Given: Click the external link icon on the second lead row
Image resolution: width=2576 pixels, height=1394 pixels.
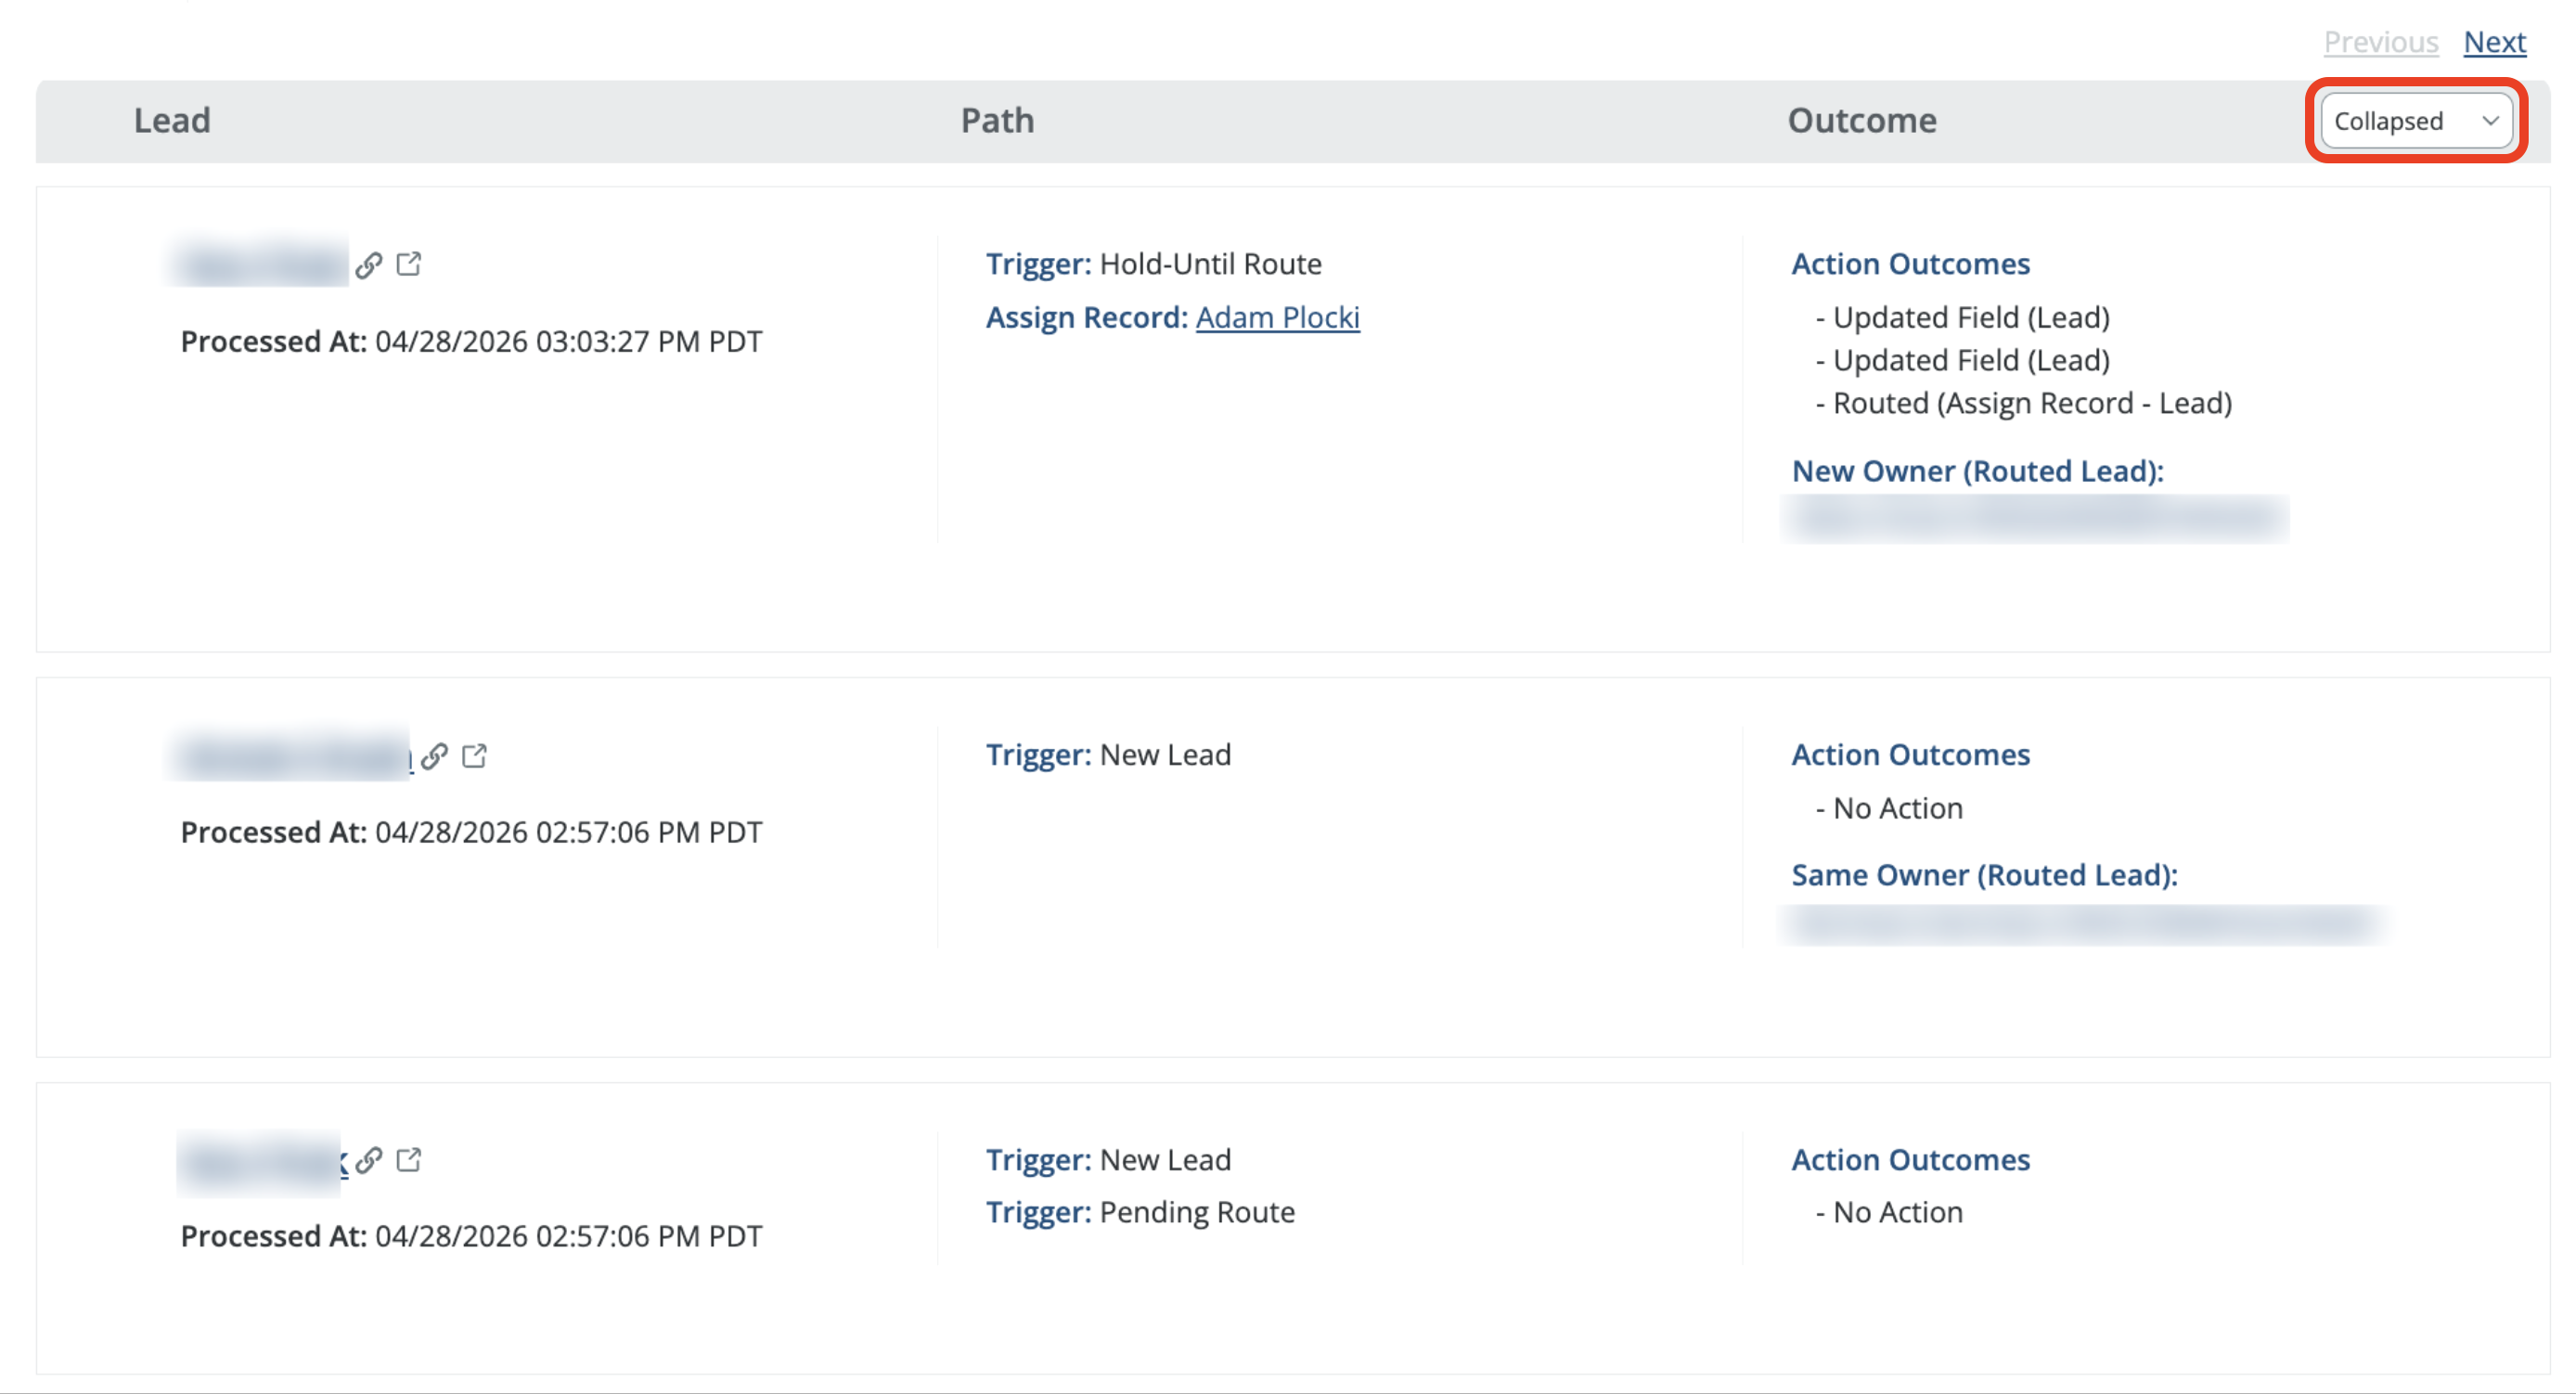Looking at the screenshot, I should coord(474,756).
